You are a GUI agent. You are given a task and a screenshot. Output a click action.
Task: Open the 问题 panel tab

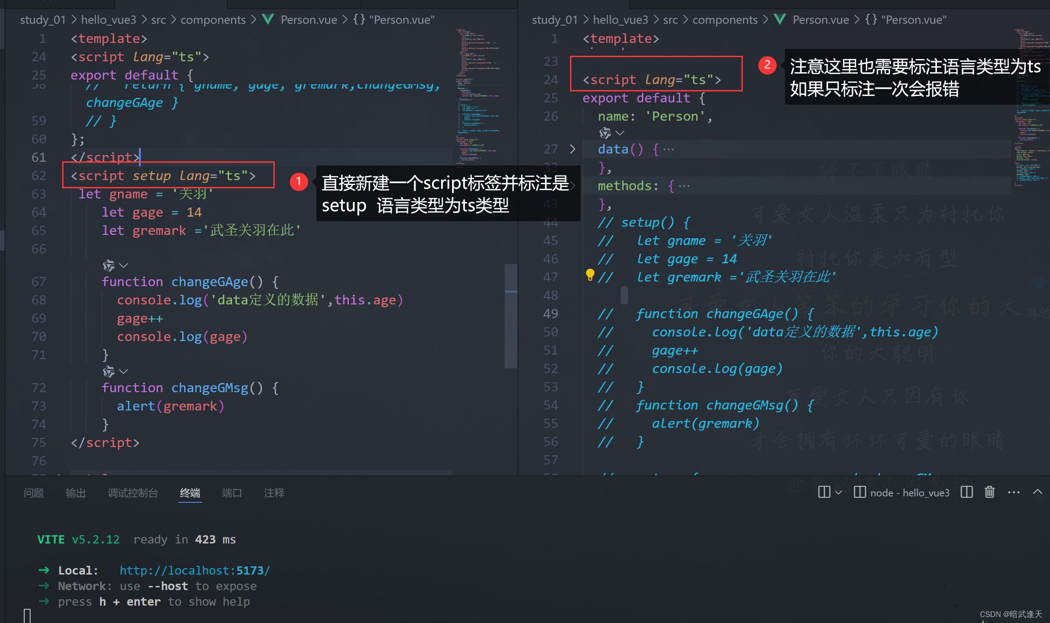point(34,493)
